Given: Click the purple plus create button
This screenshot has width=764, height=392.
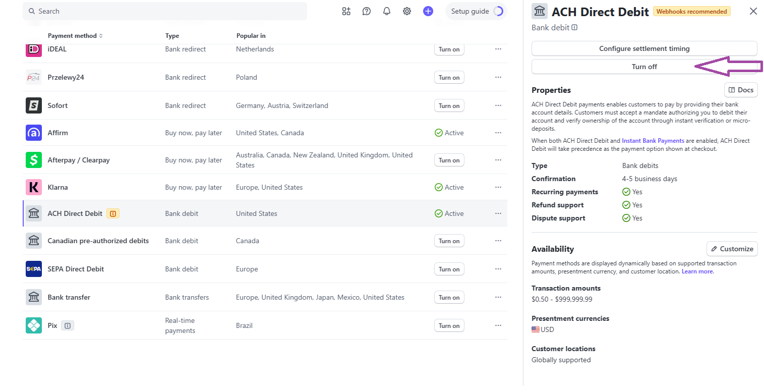Looking at the screenshot, I should 428,11.
